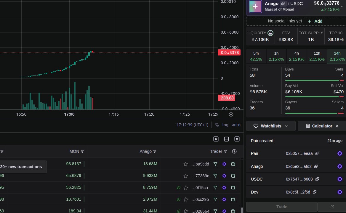Open the Watchlists dropdown
The width and height of the screenshot is (346, 213).
click(270, 126)
